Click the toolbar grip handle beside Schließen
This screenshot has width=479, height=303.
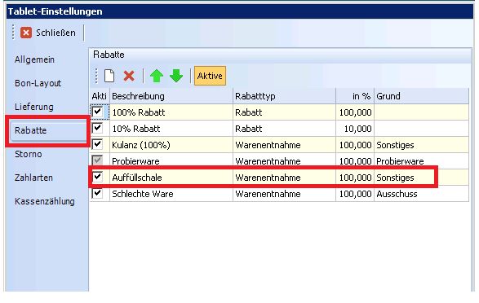[13, 33]
